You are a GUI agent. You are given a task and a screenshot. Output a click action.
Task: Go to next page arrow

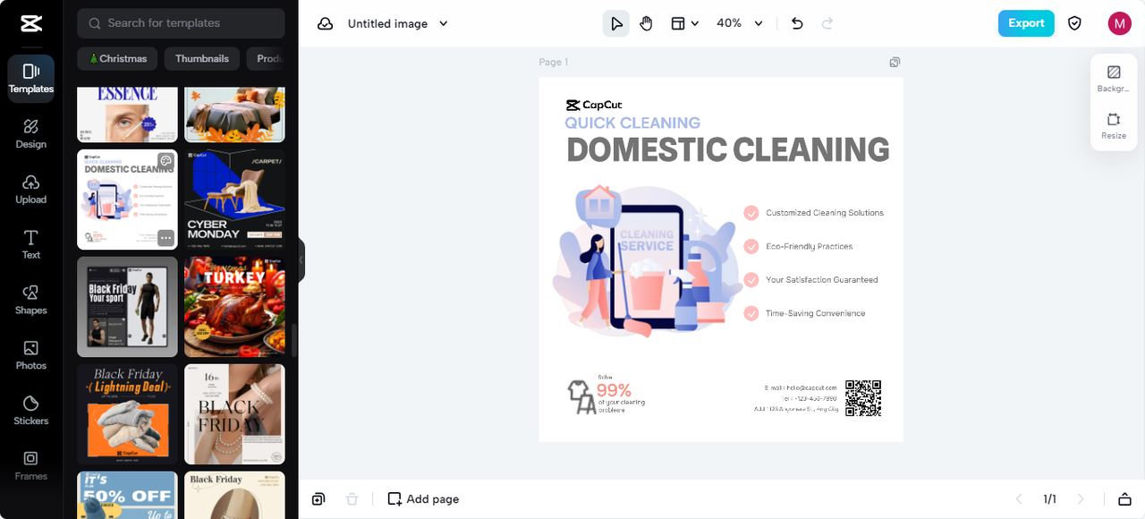[1081, 499]
